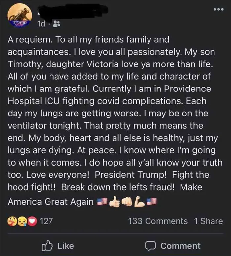Screen dimensions: 231x256
Task: Click the first American flag emoji
Action: pos(102,202)
